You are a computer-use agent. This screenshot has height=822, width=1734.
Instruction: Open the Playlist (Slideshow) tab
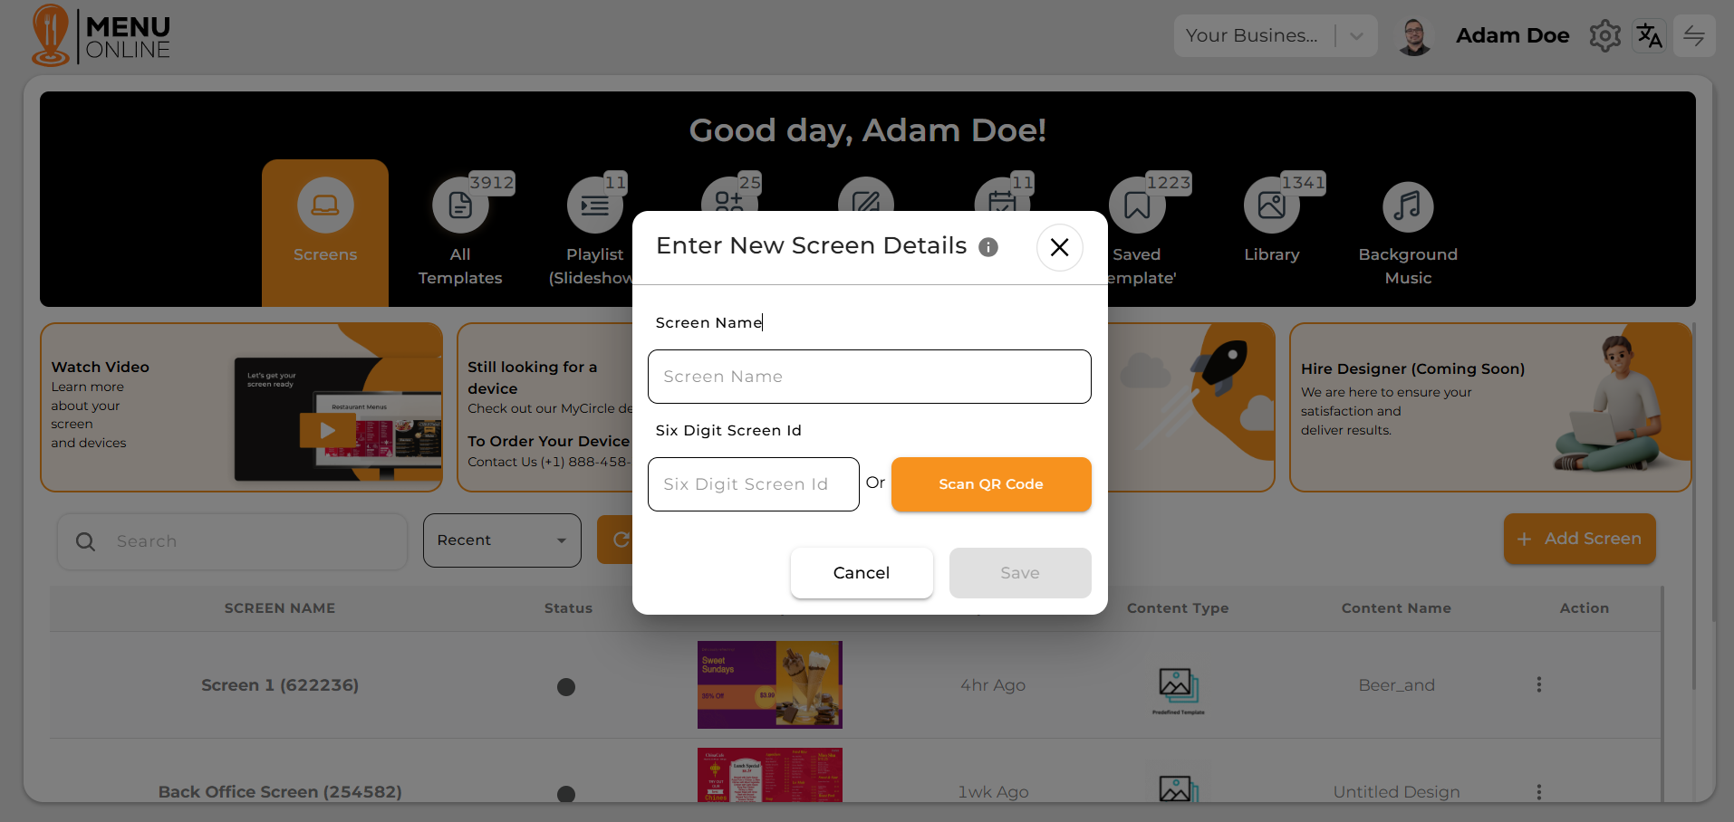(594, 206)
